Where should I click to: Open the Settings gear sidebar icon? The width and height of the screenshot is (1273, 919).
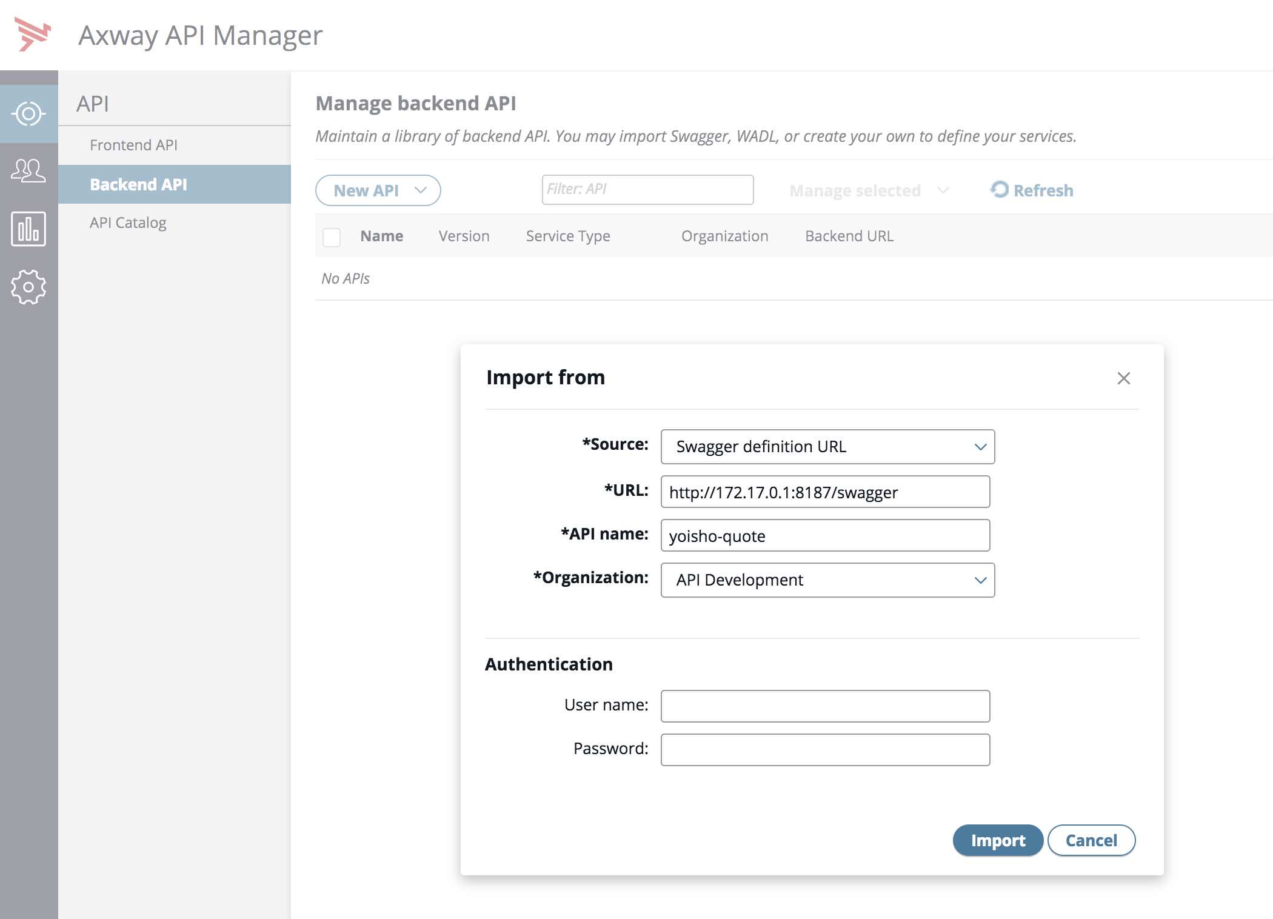coord(28,287)
